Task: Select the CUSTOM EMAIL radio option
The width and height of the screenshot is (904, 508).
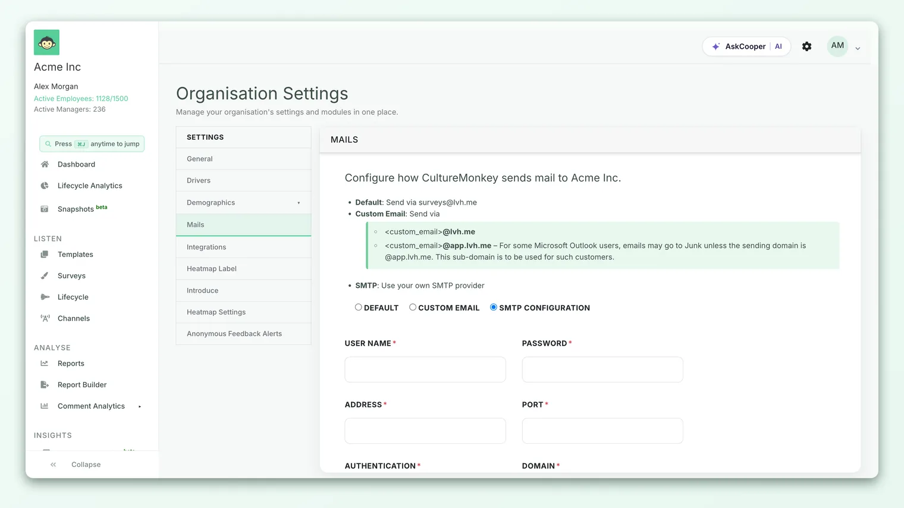Action: (412, 307)
